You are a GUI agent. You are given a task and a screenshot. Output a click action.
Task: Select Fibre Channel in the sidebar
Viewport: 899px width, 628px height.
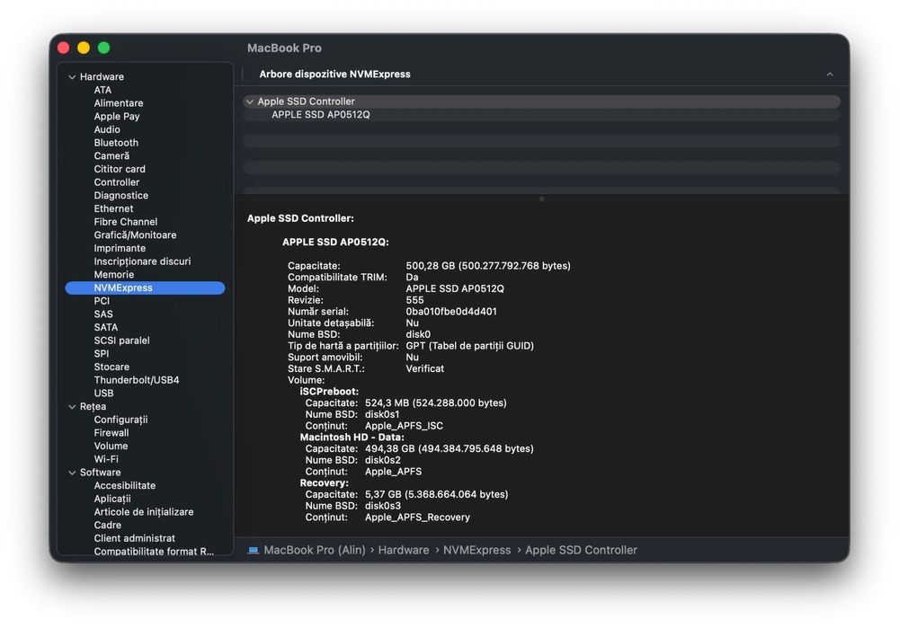(x=126, y=222)
